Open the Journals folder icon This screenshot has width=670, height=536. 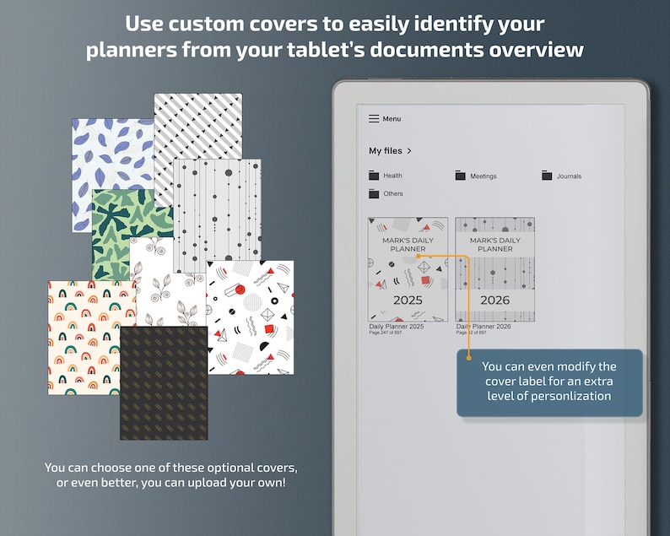click(547, 176)
